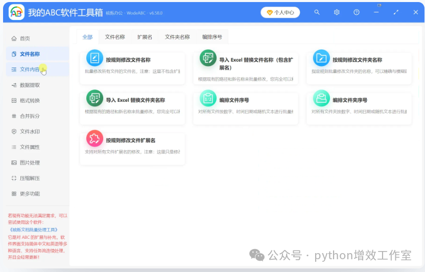The width and height of the screenshot is (425, 272).
Task: Click the 更多功能 grid icon
Action: (14, 194)
